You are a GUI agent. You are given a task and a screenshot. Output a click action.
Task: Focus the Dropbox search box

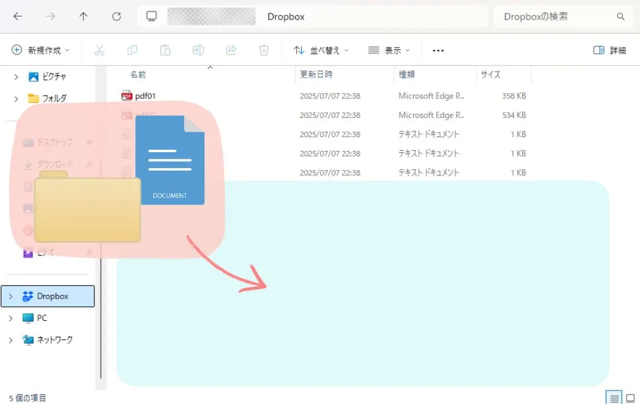tap(563, 16)
